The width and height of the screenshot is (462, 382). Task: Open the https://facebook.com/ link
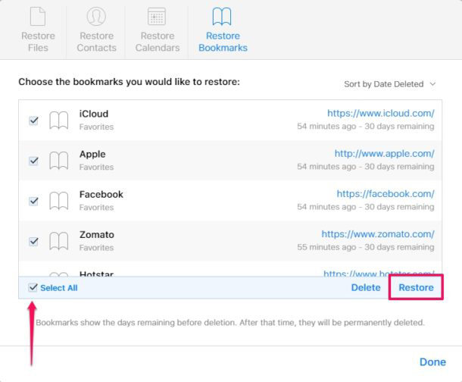(386, 194)
